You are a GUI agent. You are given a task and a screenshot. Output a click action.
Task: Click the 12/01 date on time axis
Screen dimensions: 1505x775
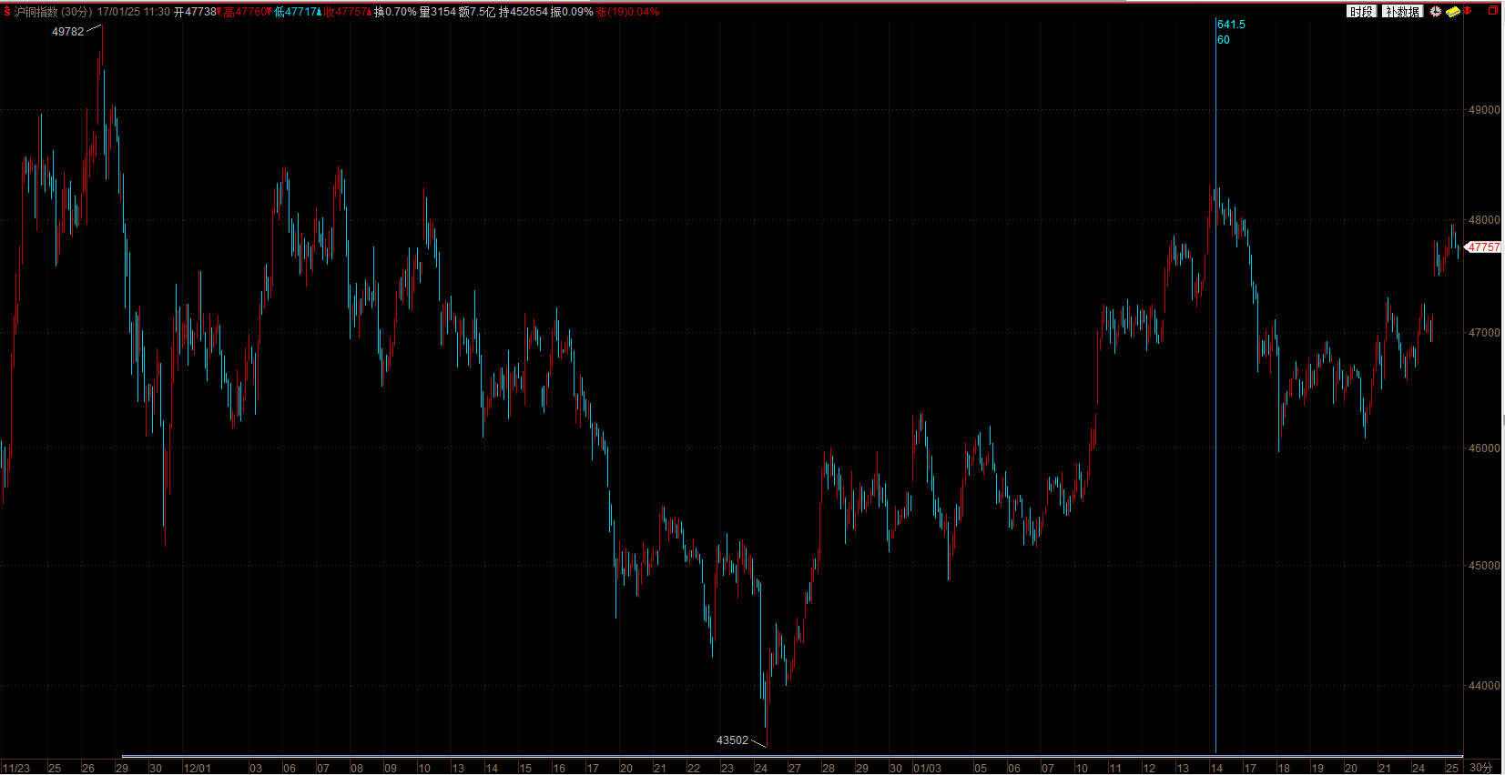coord(197,769)
